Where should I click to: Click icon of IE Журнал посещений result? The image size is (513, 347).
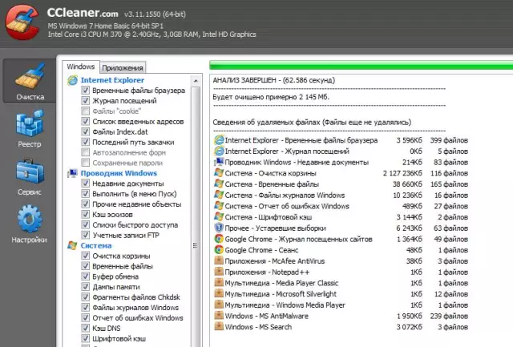coord(219,151)
